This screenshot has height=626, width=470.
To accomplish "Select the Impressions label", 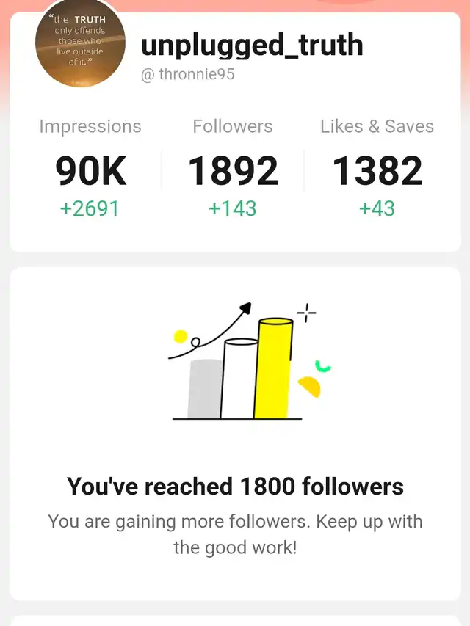I will click(90, 126).
